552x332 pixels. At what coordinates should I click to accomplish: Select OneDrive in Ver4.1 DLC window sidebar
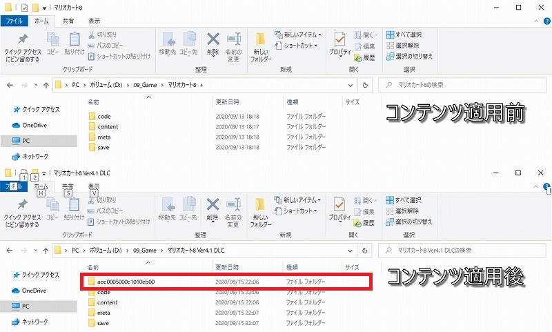click(30, 291)
